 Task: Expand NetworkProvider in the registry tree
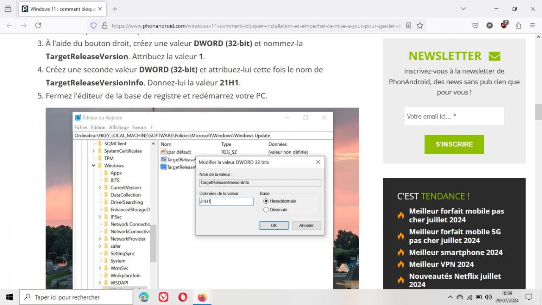click(100, 239)
